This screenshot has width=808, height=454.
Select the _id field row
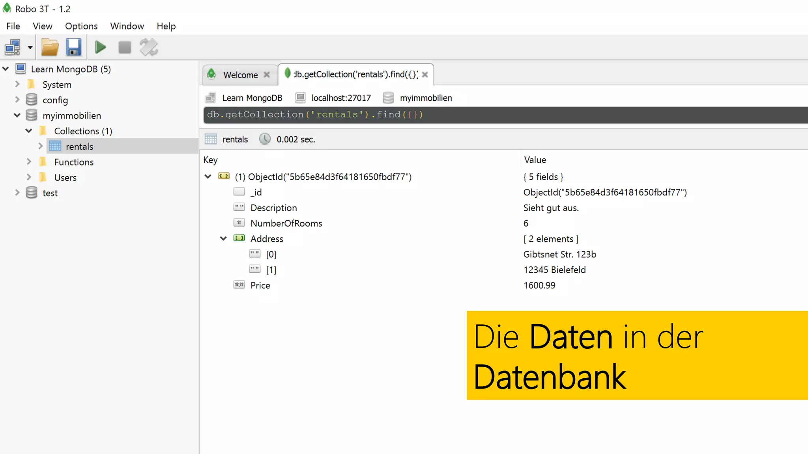[504, 192]
